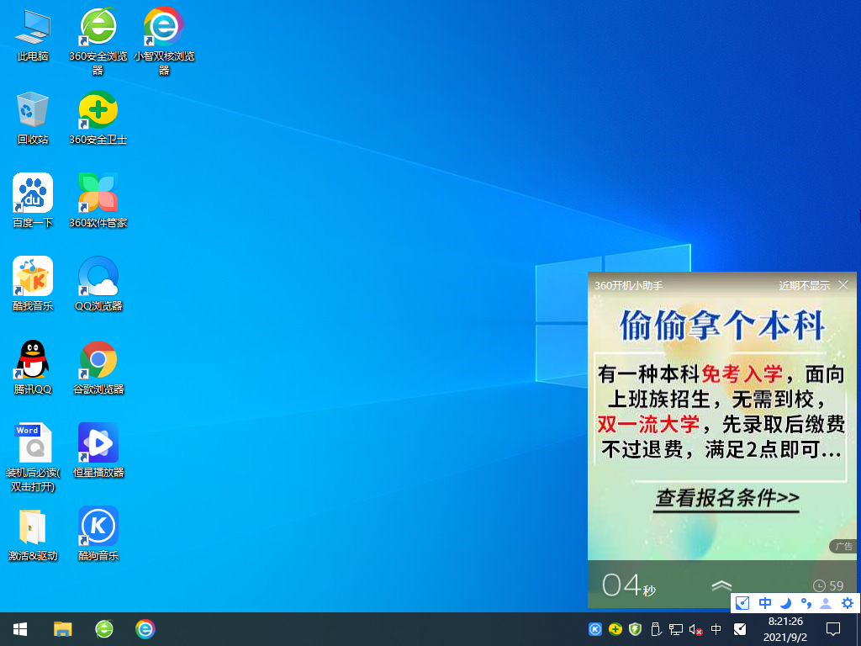Click 近期不显示 on the popup header
The height and width of the screenshot is (646, 861).
coord(806,285)
